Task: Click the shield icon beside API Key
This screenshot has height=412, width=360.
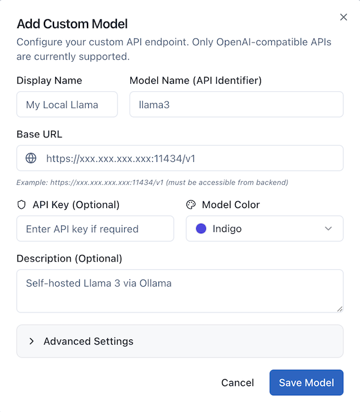Action: point(22,205)
